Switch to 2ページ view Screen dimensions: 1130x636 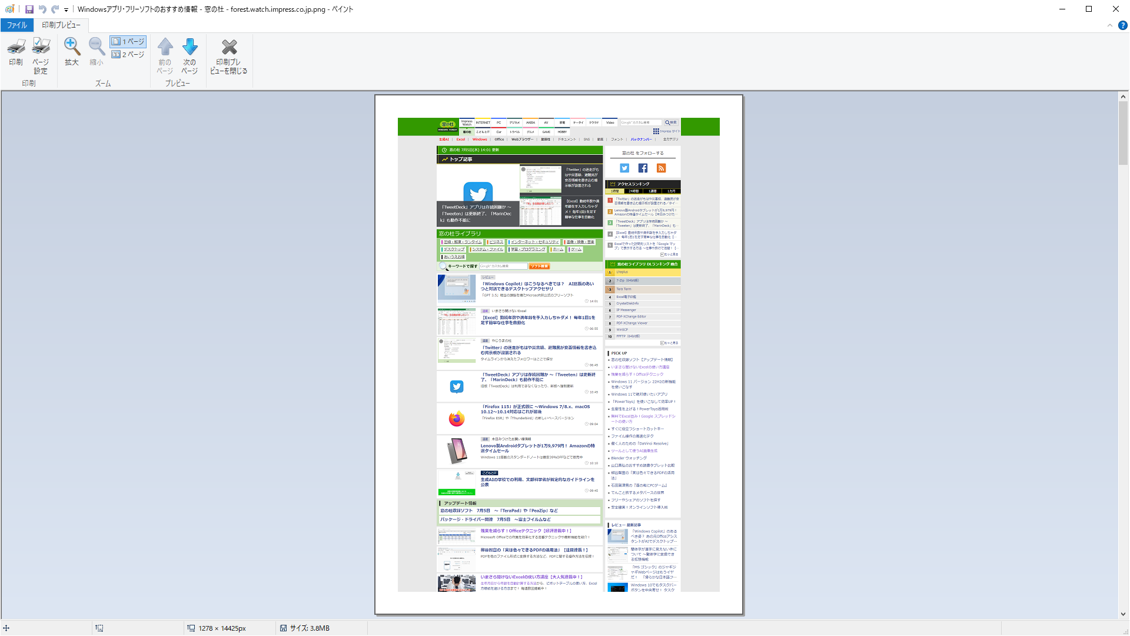128,55
